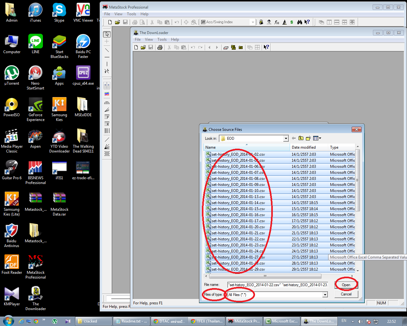Select the vertical line drawing tool

[107, 64]
